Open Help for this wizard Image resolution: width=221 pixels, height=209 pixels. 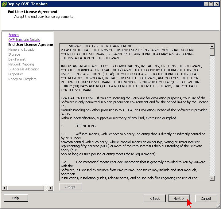16,198
